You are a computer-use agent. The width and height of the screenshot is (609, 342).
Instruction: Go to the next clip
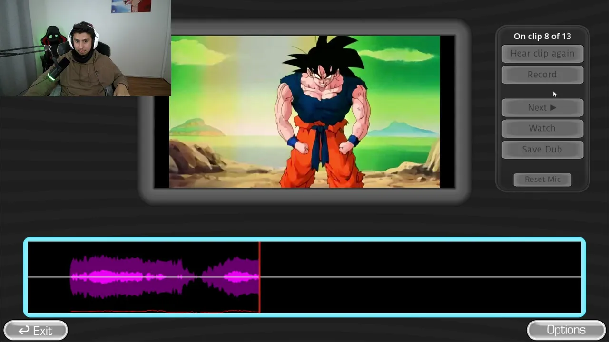(x=542, y=108)
